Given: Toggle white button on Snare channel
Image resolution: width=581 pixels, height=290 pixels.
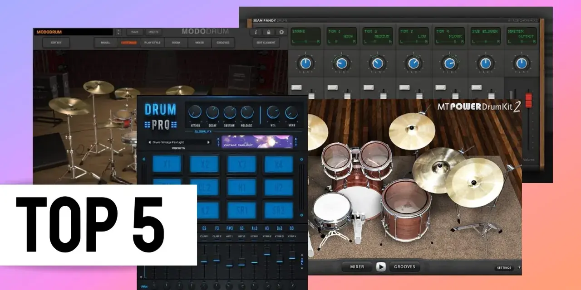Looking at the screenshot, I should (x=296, y=87).
